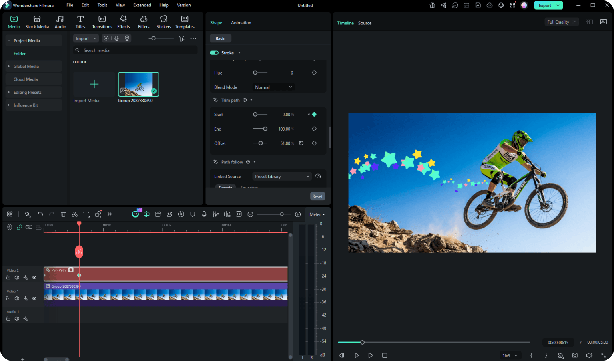Viewport: 614px width, 361px height.
Task: Hide the Video 1 track
Action: click(x=34, y=298)
